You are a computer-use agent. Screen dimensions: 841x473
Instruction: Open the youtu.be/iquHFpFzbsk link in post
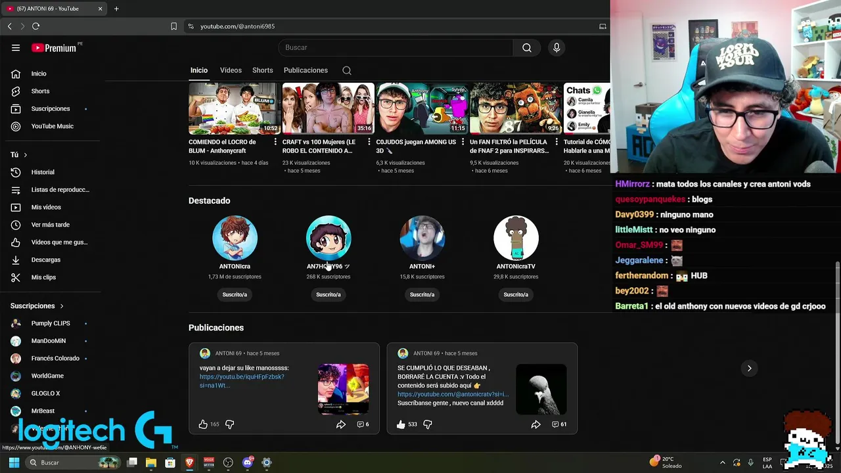pyautogui.click(x=242, y=381)
